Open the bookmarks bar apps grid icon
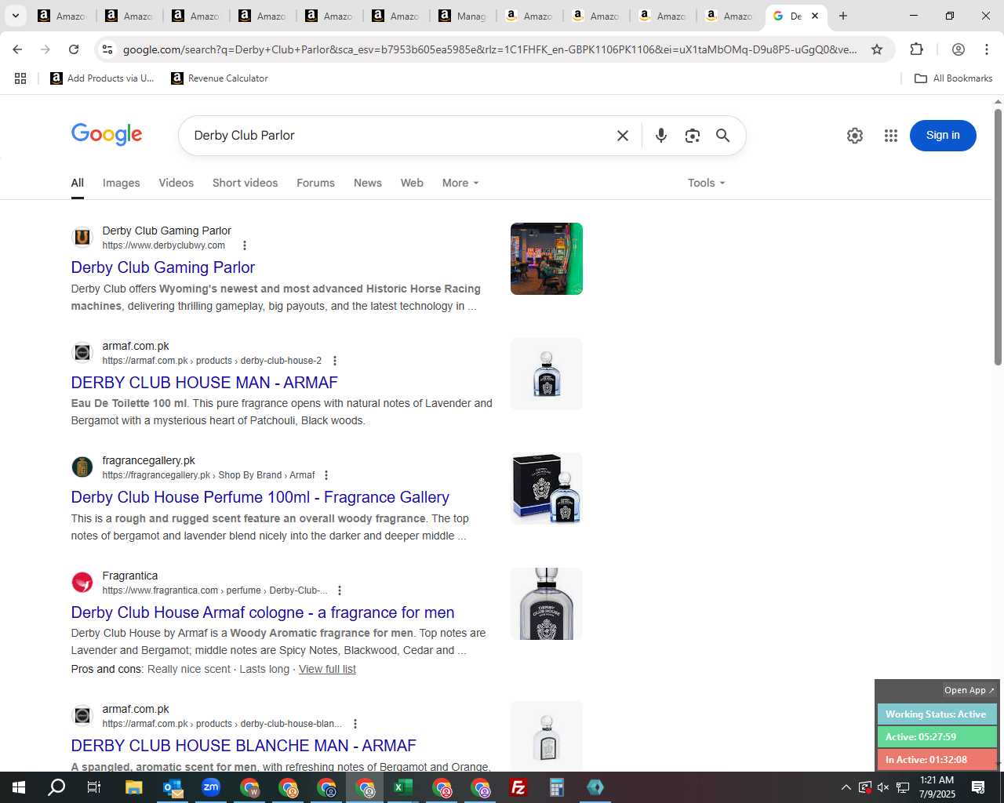Screen dimensions: 1004x803 (x=20, y=78)
